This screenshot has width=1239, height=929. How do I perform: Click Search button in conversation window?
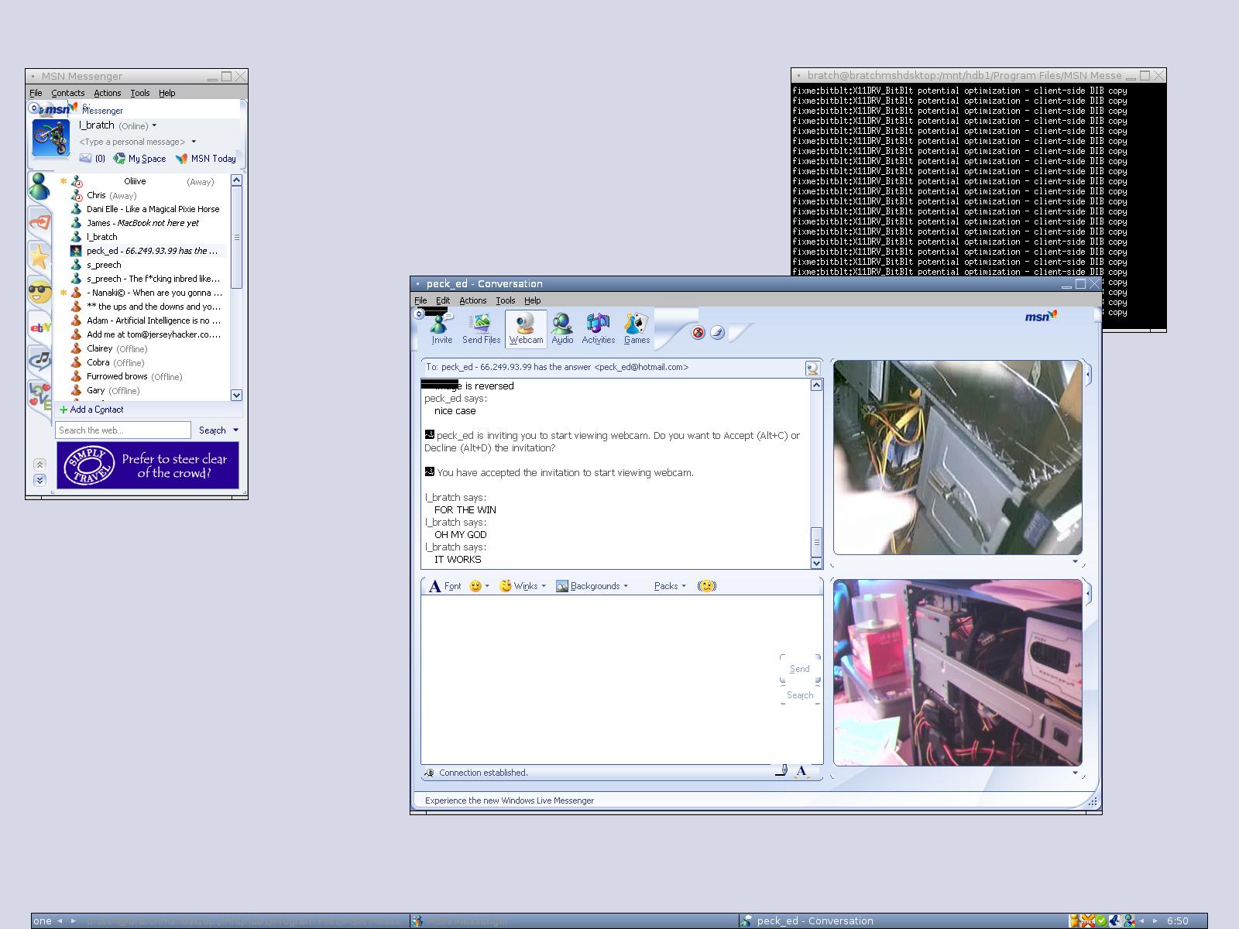coord(800,695)
